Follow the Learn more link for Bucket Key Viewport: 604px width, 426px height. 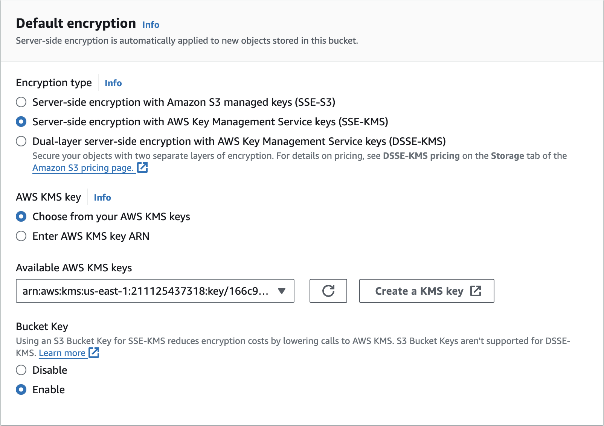click(x=62, y=353)
